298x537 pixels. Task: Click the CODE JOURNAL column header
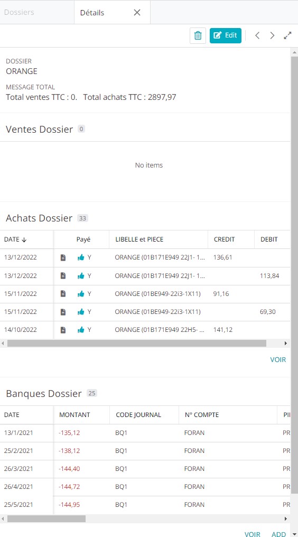pyautogui.click(x=144, y=415)
